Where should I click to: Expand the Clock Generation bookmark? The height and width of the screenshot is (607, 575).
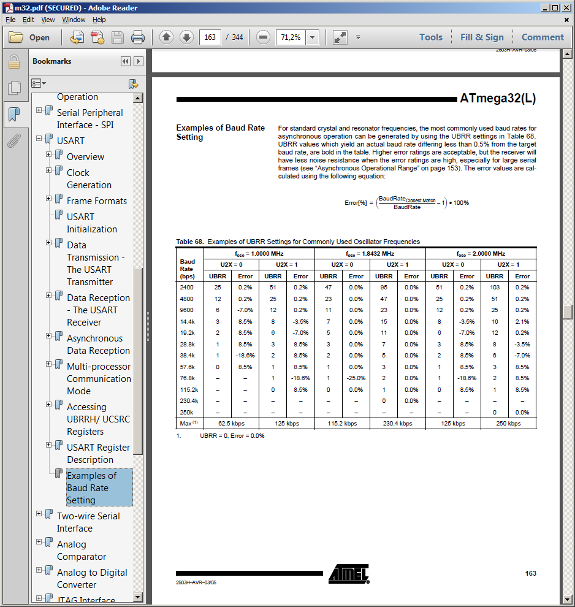coord(49,170)
